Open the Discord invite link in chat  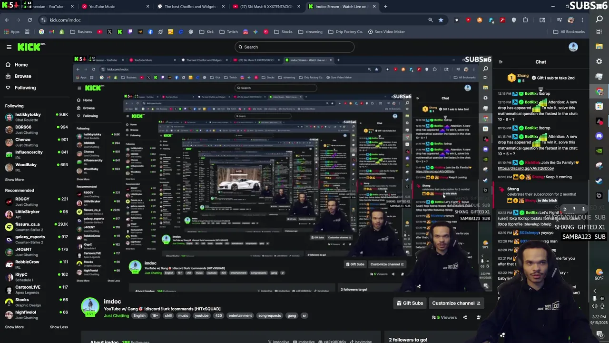coord(526,168)
